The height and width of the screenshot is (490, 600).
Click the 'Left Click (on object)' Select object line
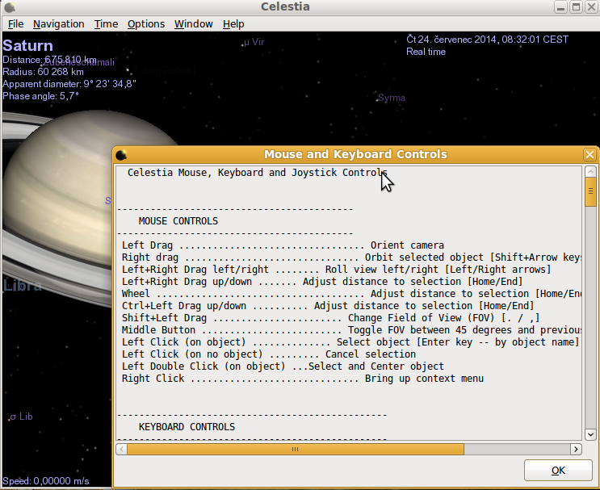(350, 342)
